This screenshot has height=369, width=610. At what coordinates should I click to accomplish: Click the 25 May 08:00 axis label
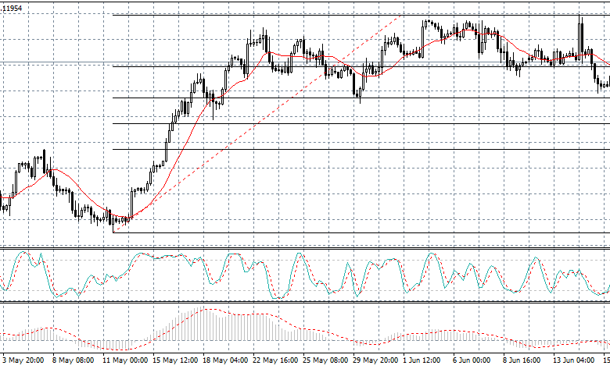coord(324,361)
